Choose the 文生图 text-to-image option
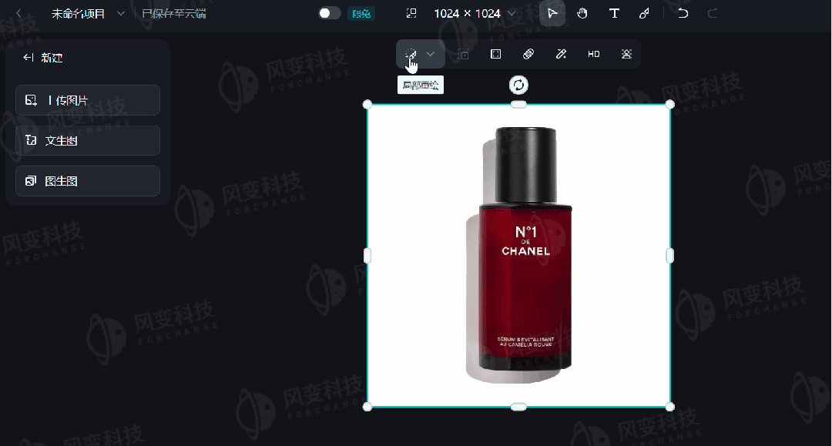The width and height of the screenshot is (832, 446). (88, 140)
